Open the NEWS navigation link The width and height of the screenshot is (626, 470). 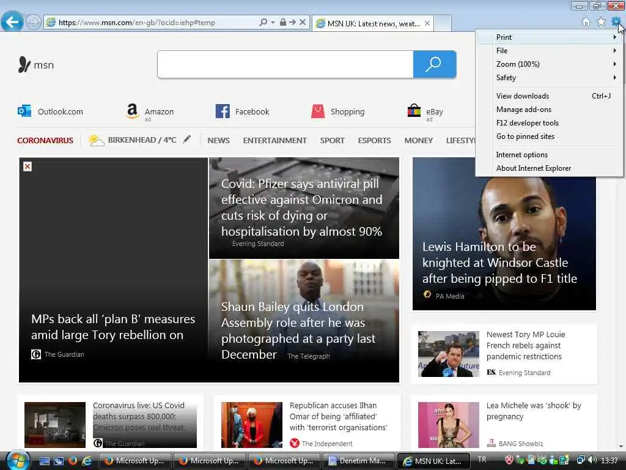218,141
